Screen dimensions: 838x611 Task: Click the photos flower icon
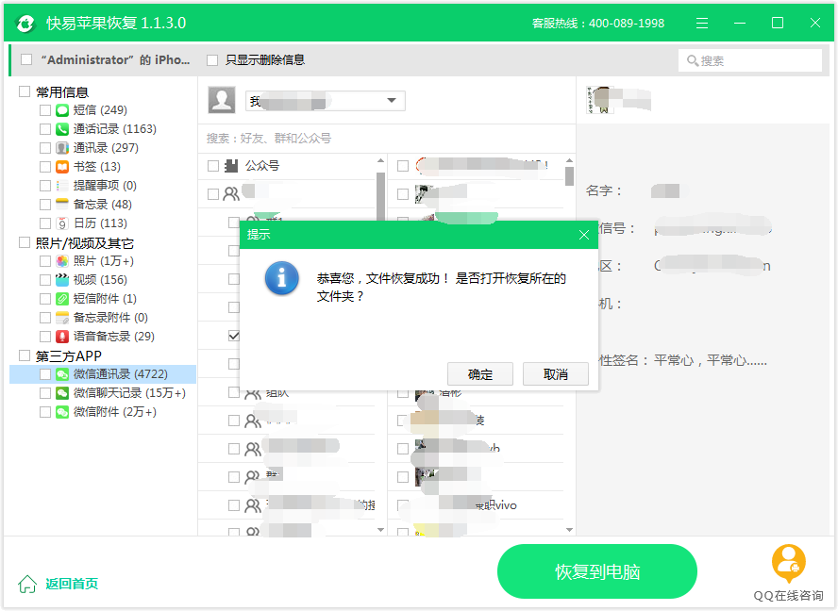click(x=62, y=261)
